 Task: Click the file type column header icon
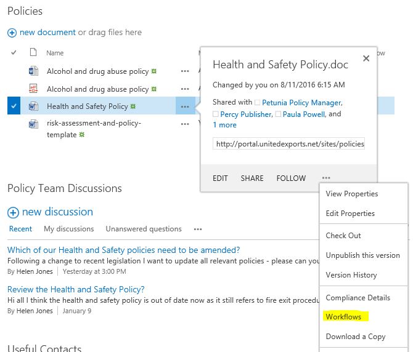click(33, 54)
